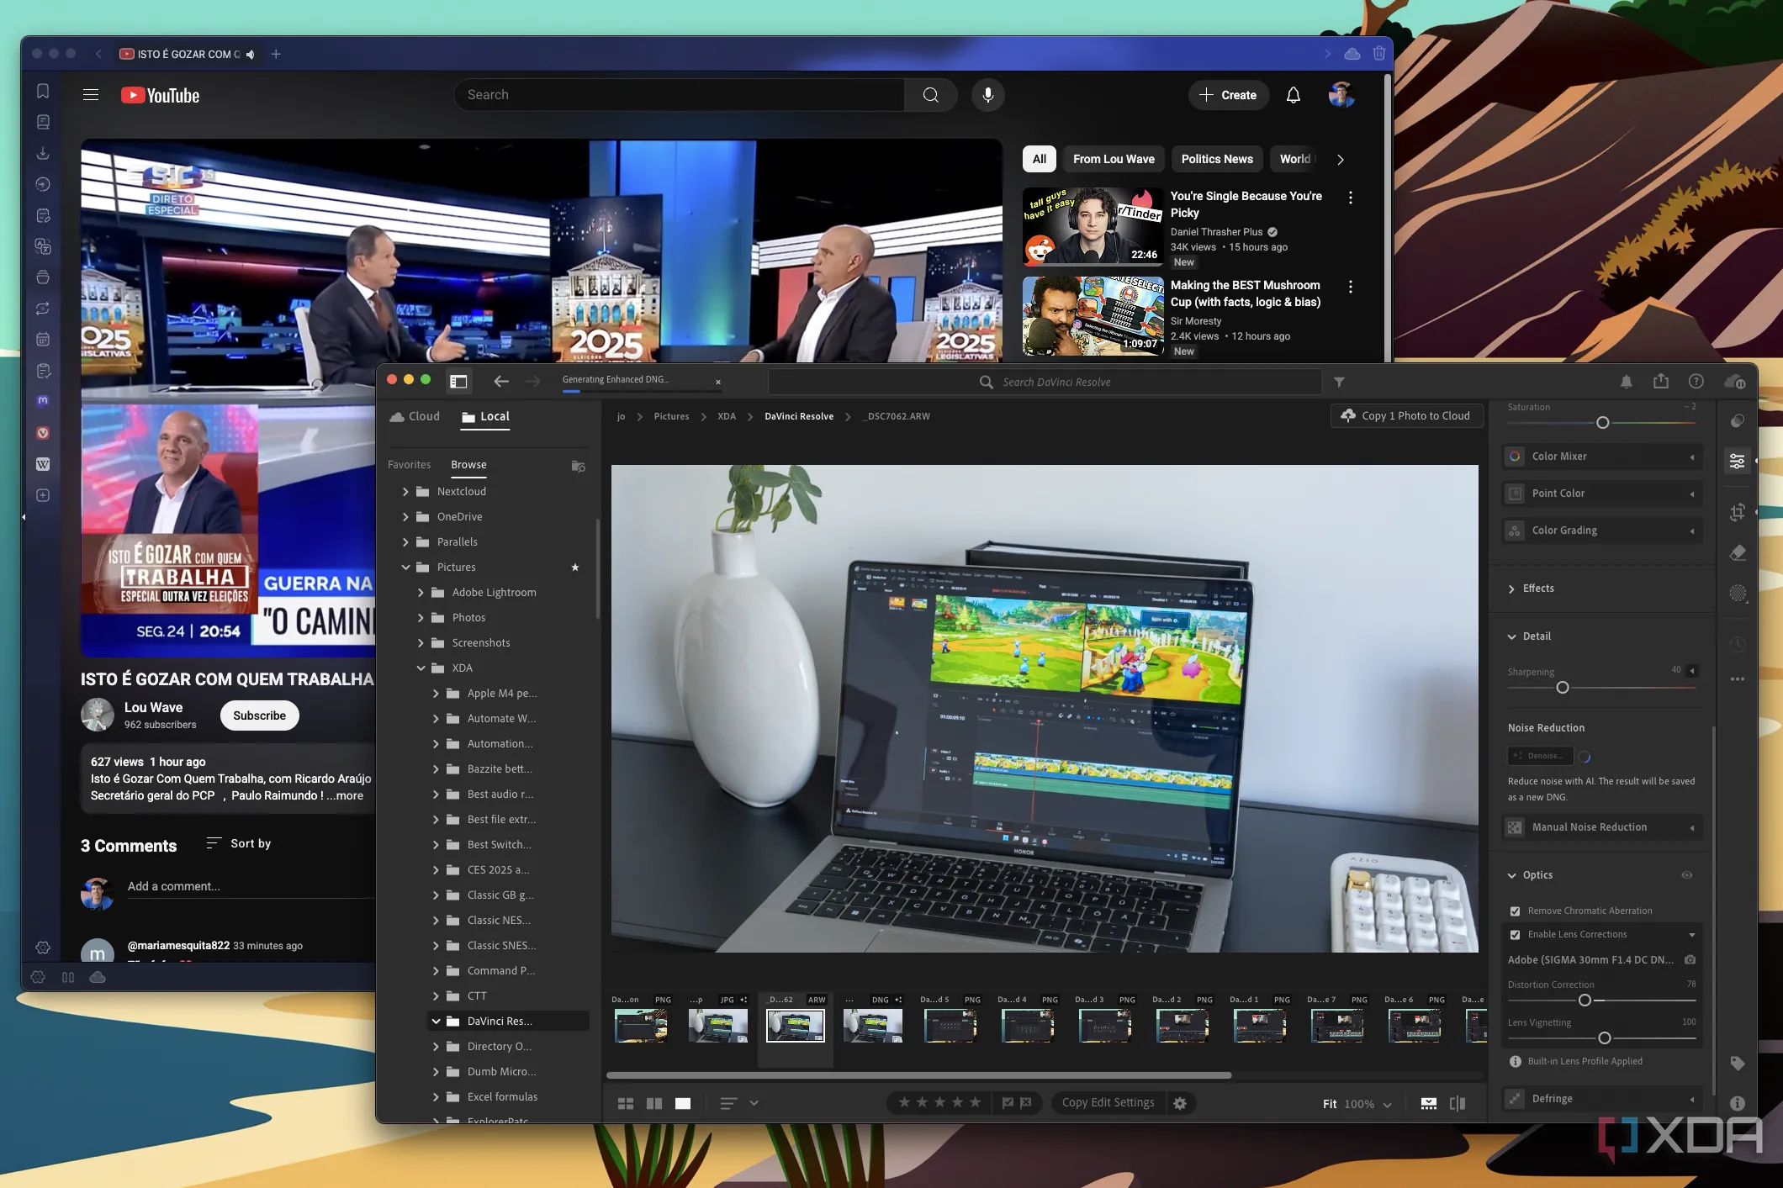Click the filter funnel icon
This screenshot has width=1783, height=1188.
[x=1339, y=382]
